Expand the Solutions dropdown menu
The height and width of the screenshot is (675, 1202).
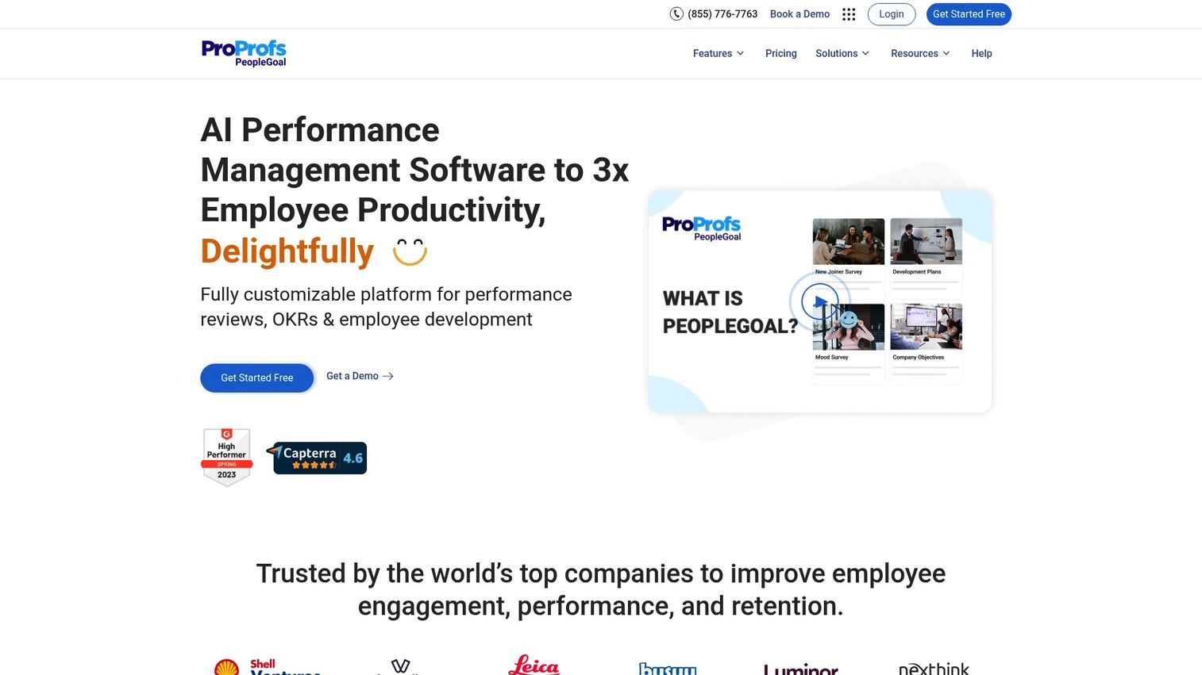pyautogui.click(x=842, y=53)
